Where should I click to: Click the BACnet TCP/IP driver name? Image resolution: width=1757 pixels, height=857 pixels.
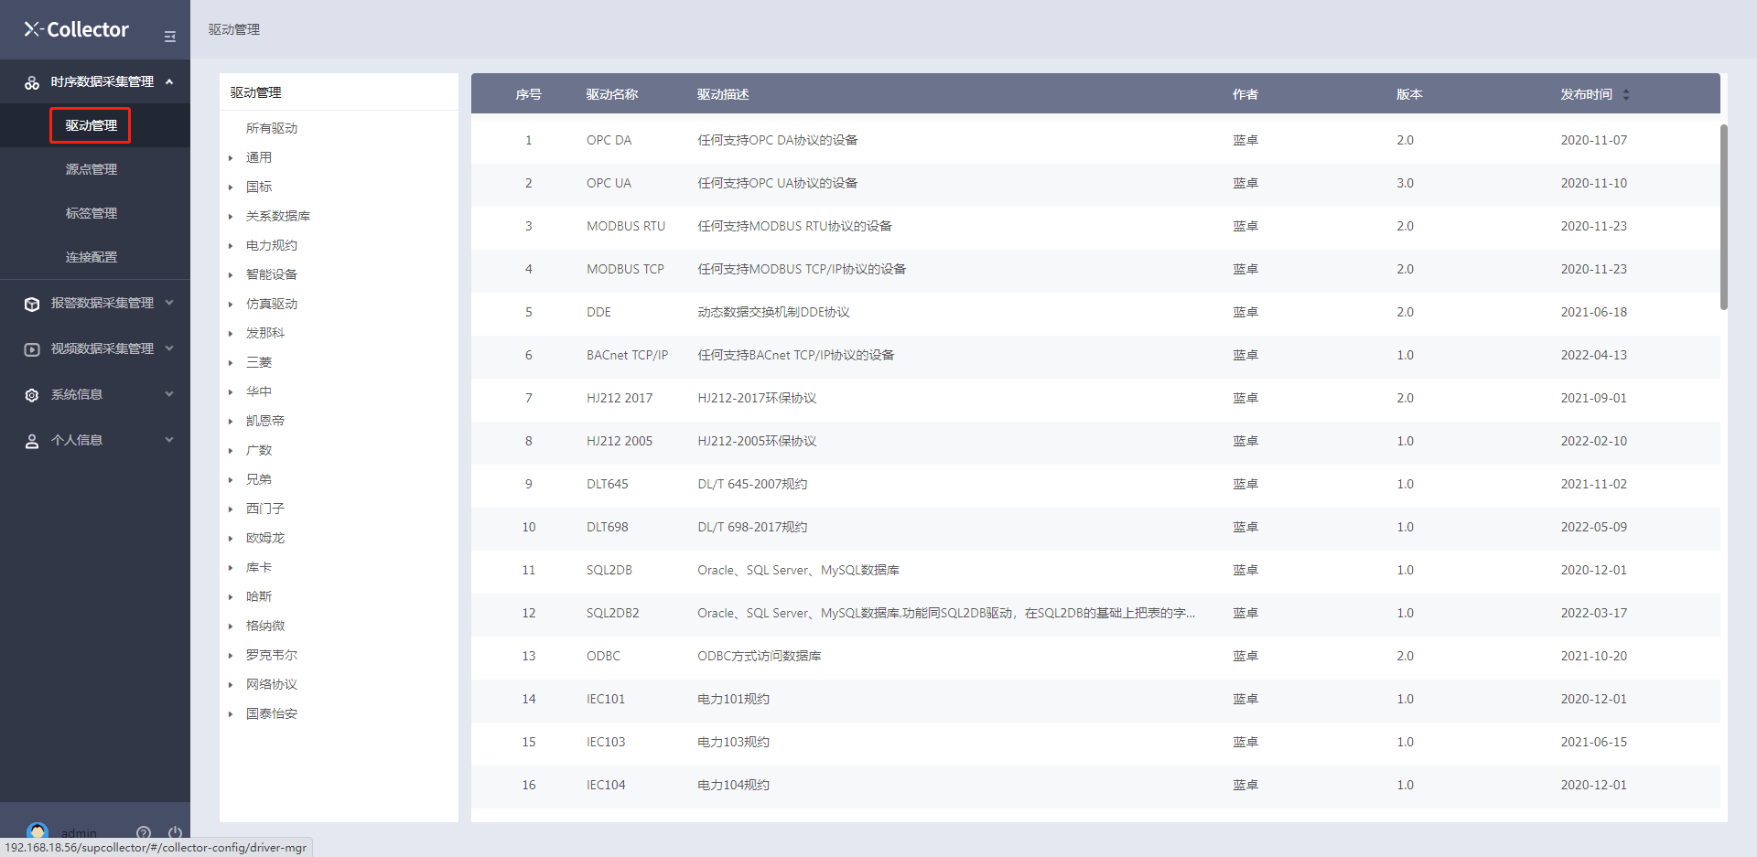point(628,355)
